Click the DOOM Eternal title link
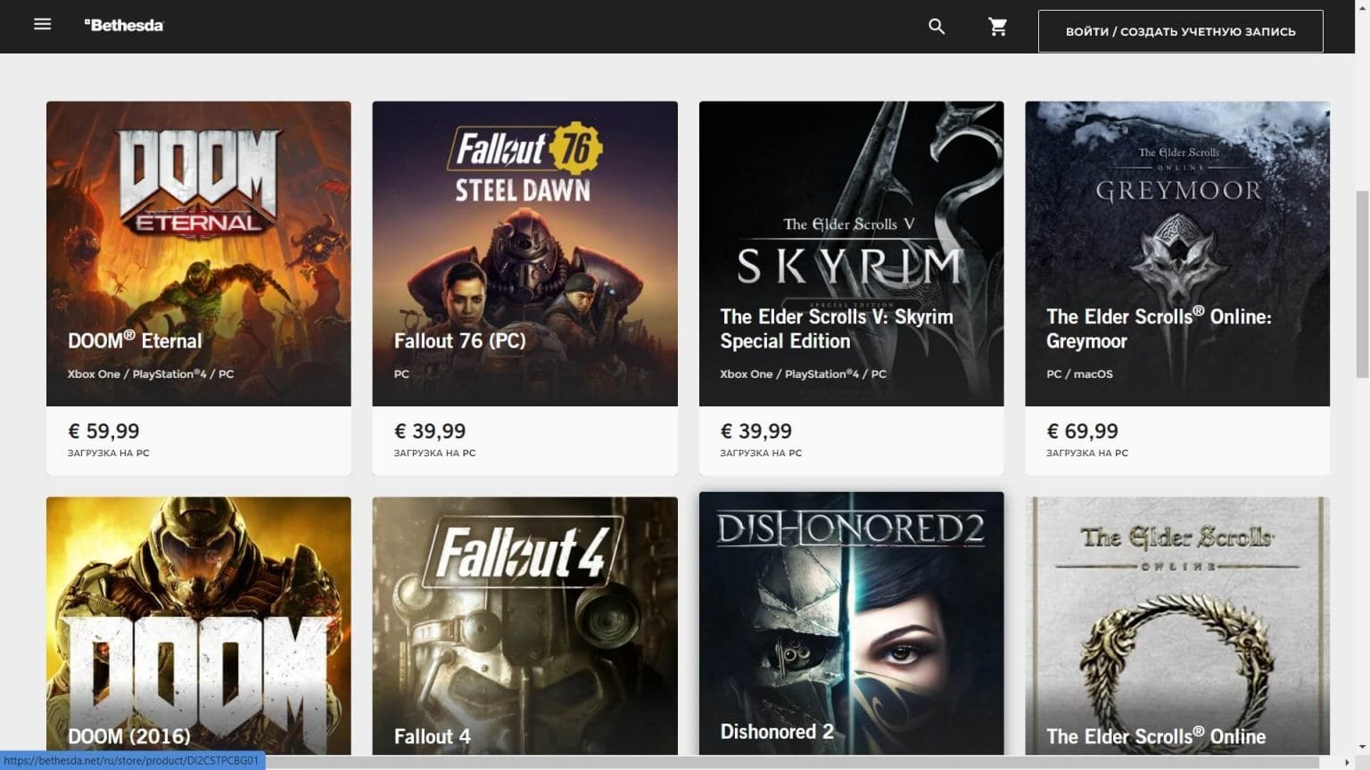Viewport: 1370px width, 770px height. tap(136, 340)
